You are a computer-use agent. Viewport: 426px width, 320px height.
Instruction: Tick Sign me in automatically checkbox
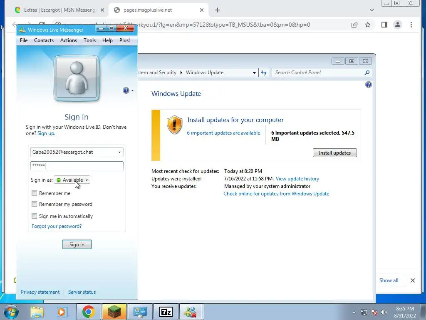click(x=34, y=216)
